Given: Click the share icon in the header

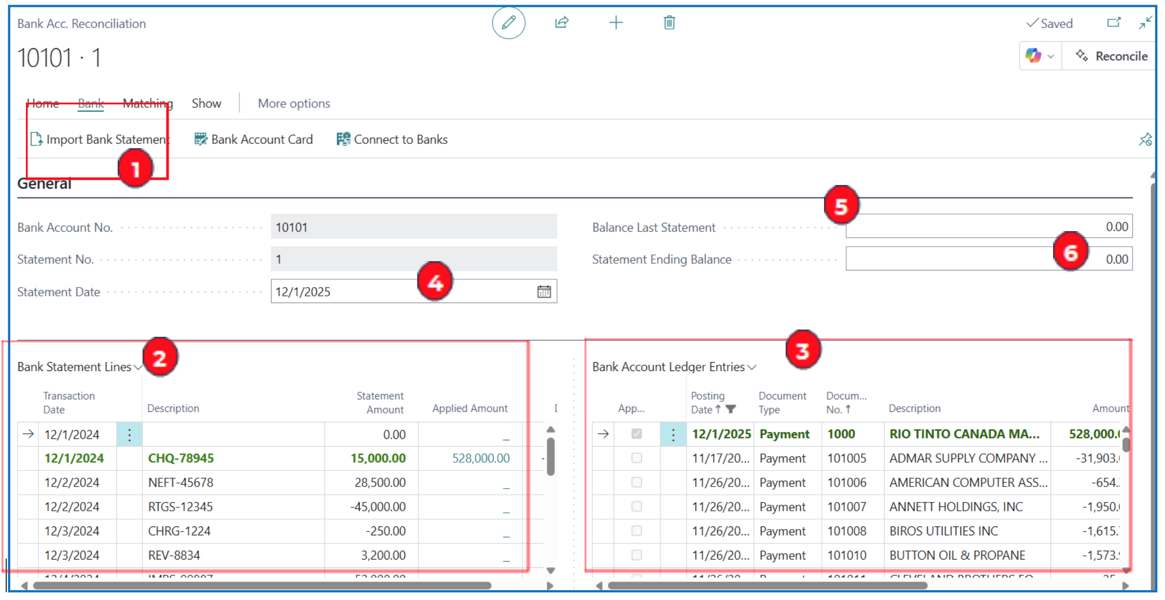Looking at the screenshot, I should pyautogui.click(x=562, y=23).
